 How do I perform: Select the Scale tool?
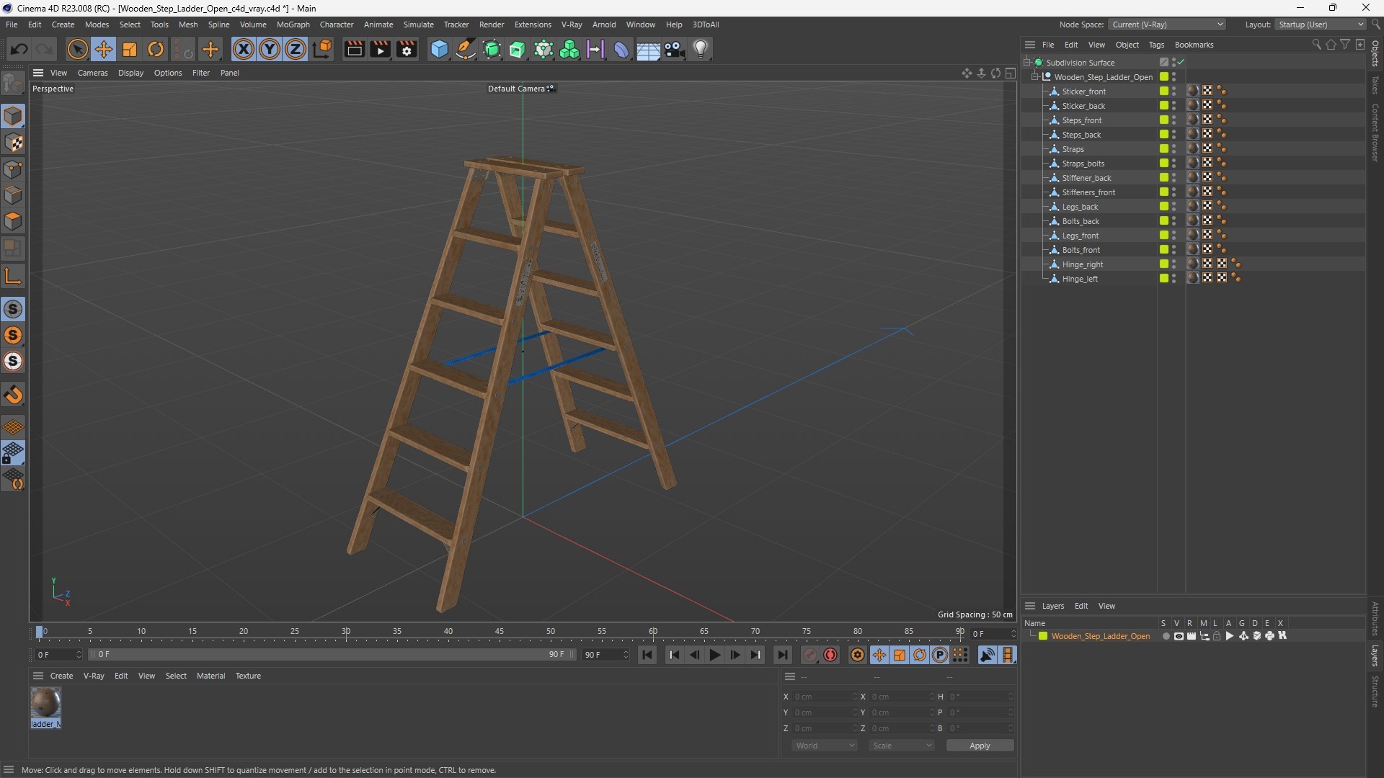[x=130, y=49]
